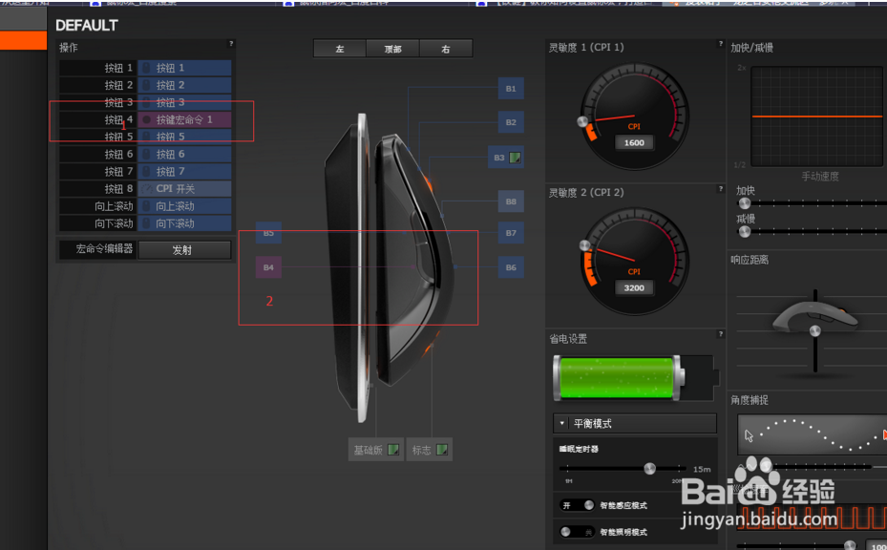Click the 加快 acceleration slider handle
887x550 pixels.
[745, 203]
